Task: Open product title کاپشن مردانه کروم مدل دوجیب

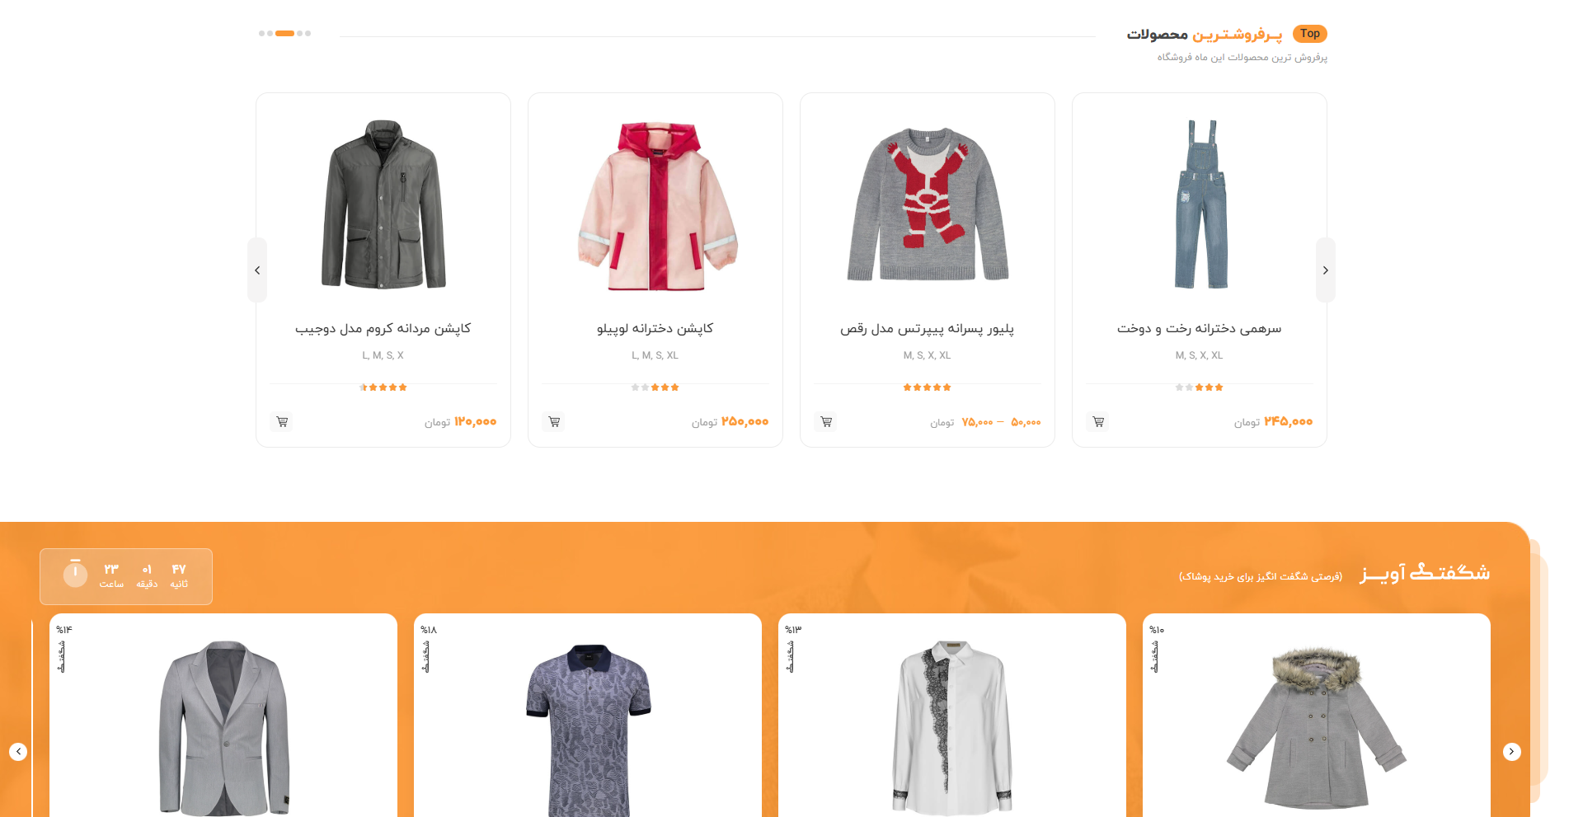Action: (x=383, y=328)
